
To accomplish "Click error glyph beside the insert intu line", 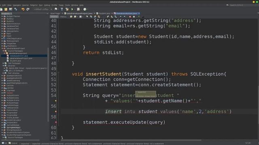I will coord(56,112).
